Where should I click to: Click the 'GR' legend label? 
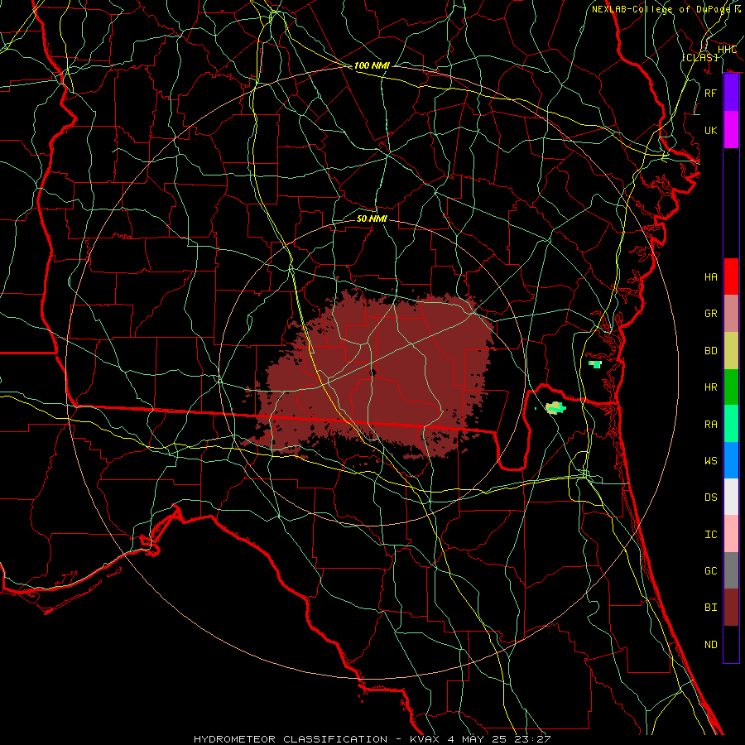point(711,314)
